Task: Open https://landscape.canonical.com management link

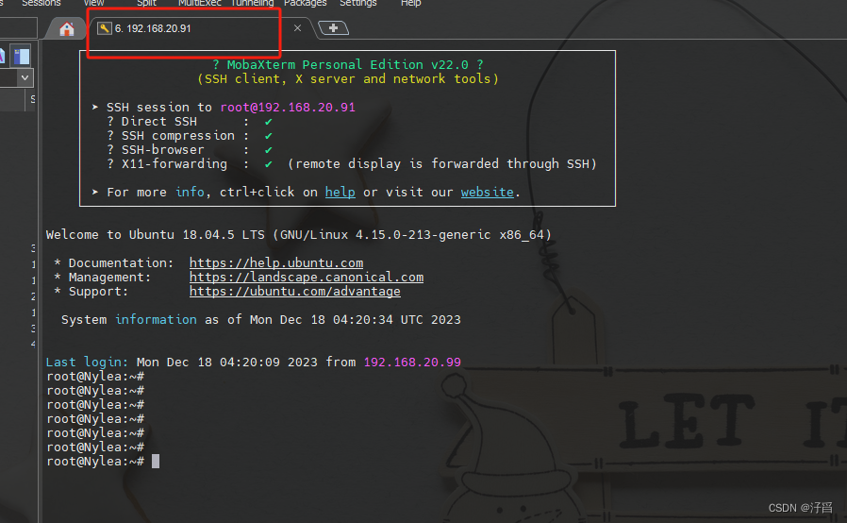Action: click(x=307, y=277)
